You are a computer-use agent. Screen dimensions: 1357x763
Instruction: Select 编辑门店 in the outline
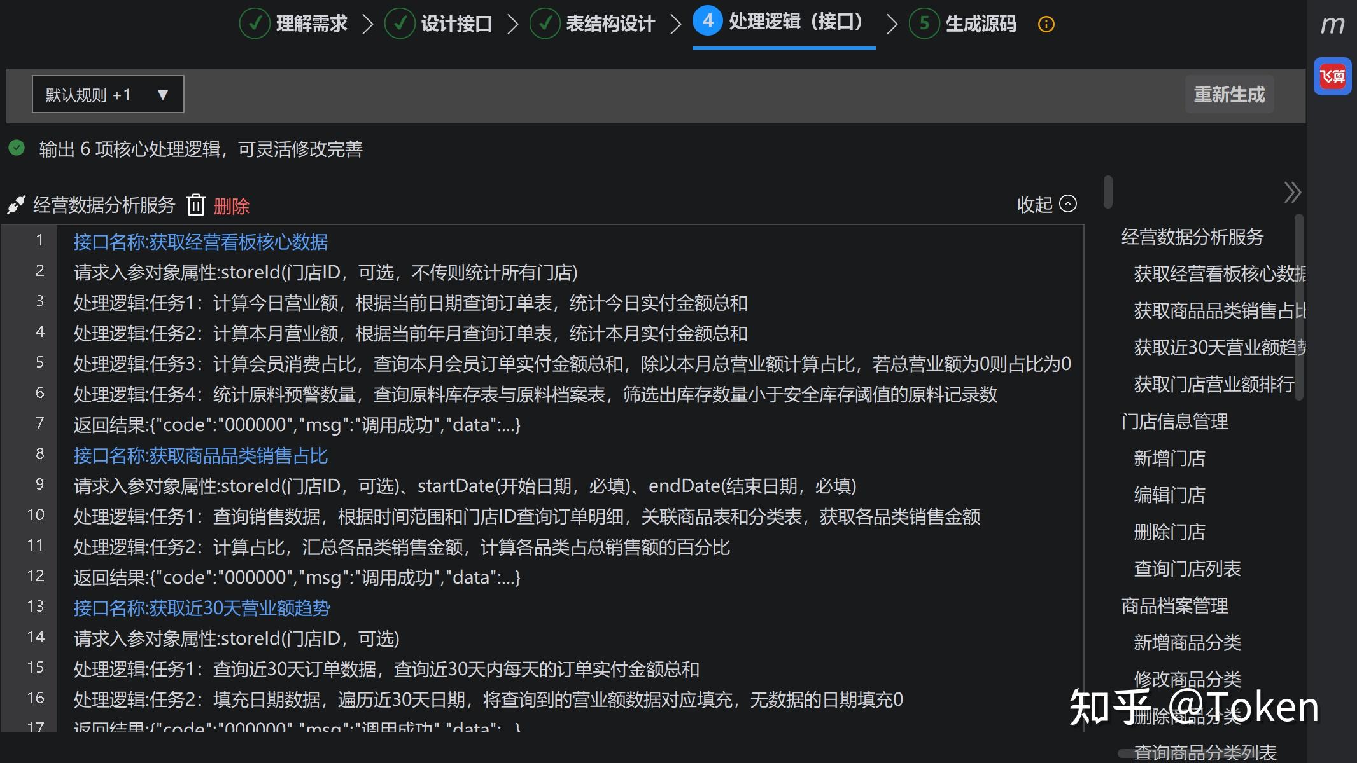coord(1169,495)
